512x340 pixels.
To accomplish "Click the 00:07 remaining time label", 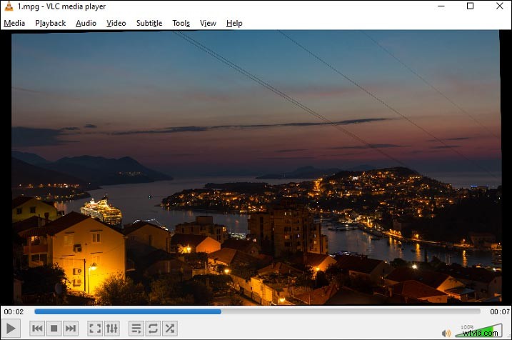I will pyautogui.click(x=499, y=311).
